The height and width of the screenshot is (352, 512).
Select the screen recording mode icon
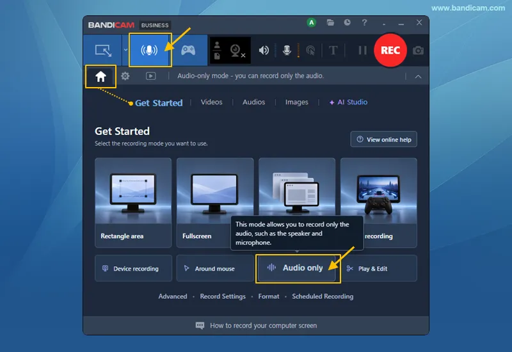click(x=103, y=51)
